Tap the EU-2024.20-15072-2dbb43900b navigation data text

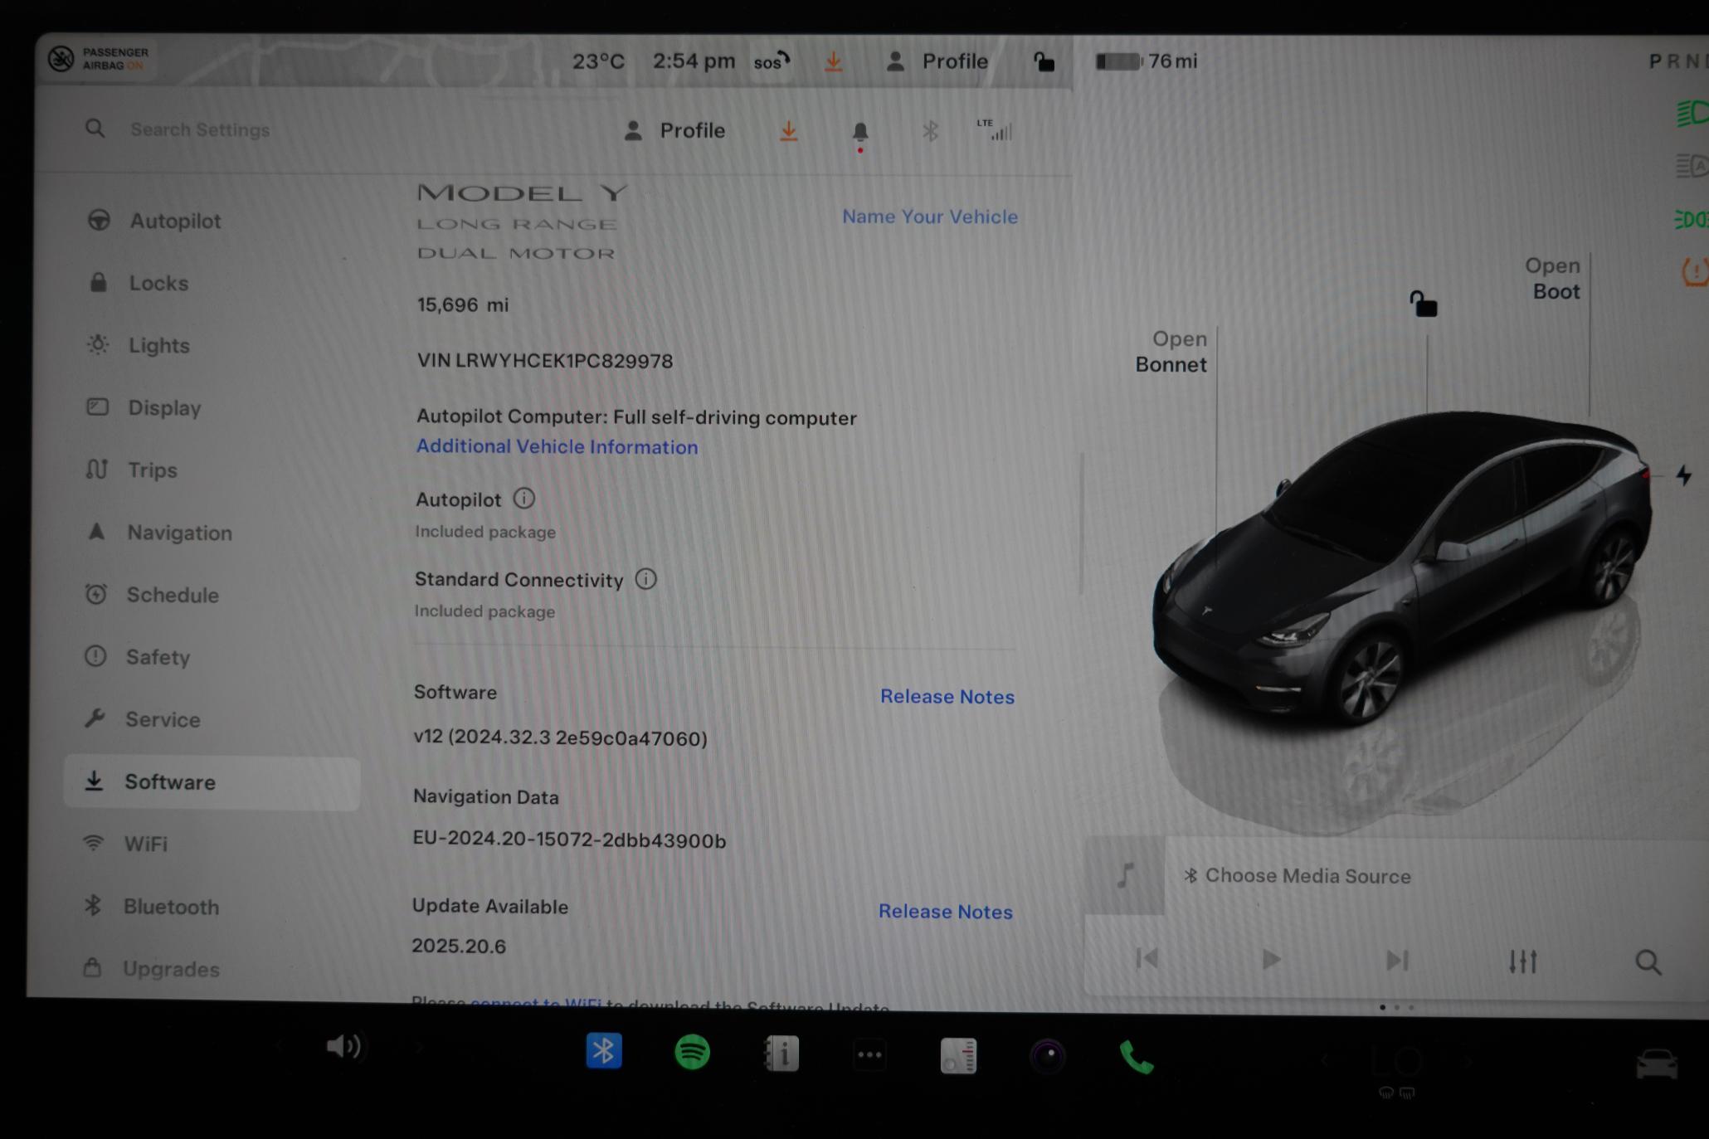[569, 840]
